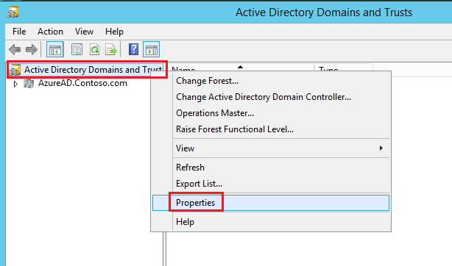Image resolution: width=452 pixels, height=266 pixels.
Task: Choose Change Forest... from context menu
Action: (x=271, y=81)
